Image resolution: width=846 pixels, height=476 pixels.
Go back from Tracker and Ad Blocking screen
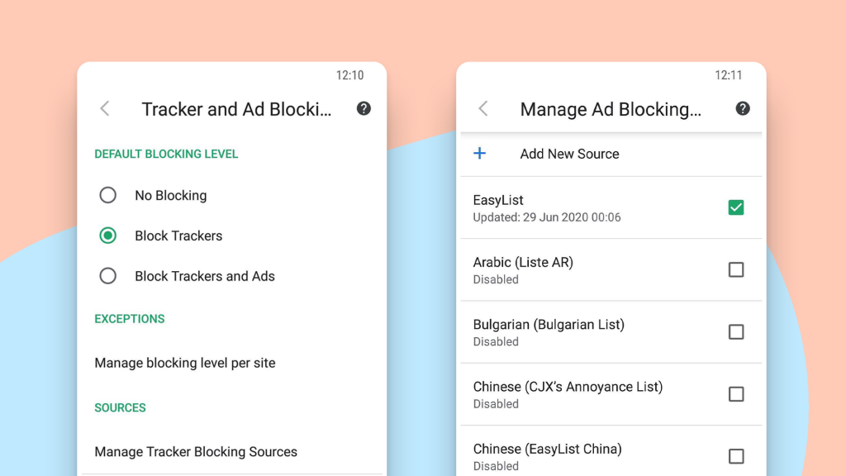[105, 108]
